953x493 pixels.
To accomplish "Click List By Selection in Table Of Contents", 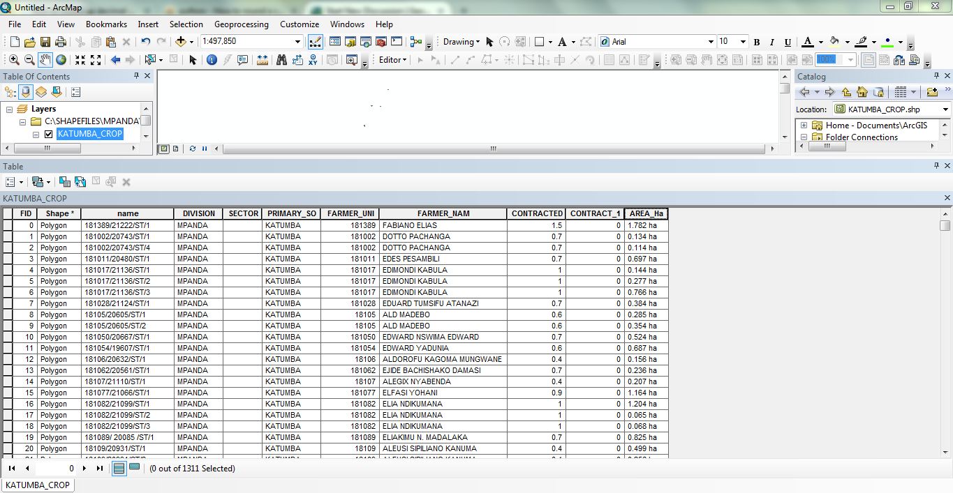I will [57, 92].
